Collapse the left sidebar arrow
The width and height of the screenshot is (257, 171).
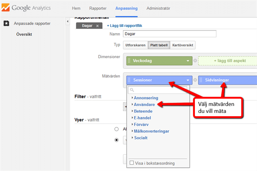68,21
